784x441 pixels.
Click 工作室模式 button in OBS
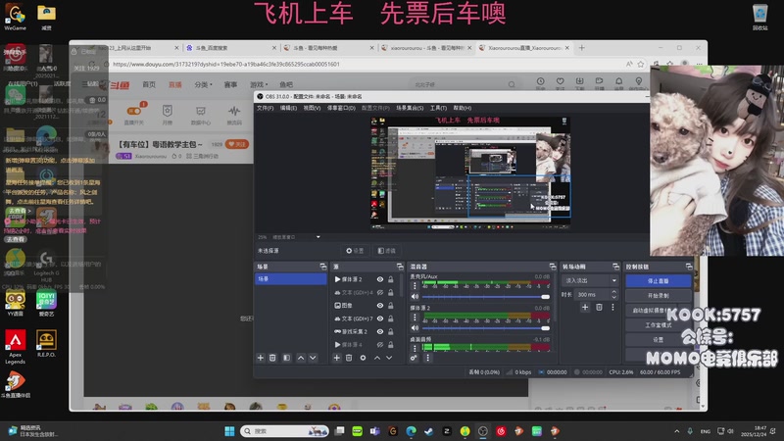(658, 325)
